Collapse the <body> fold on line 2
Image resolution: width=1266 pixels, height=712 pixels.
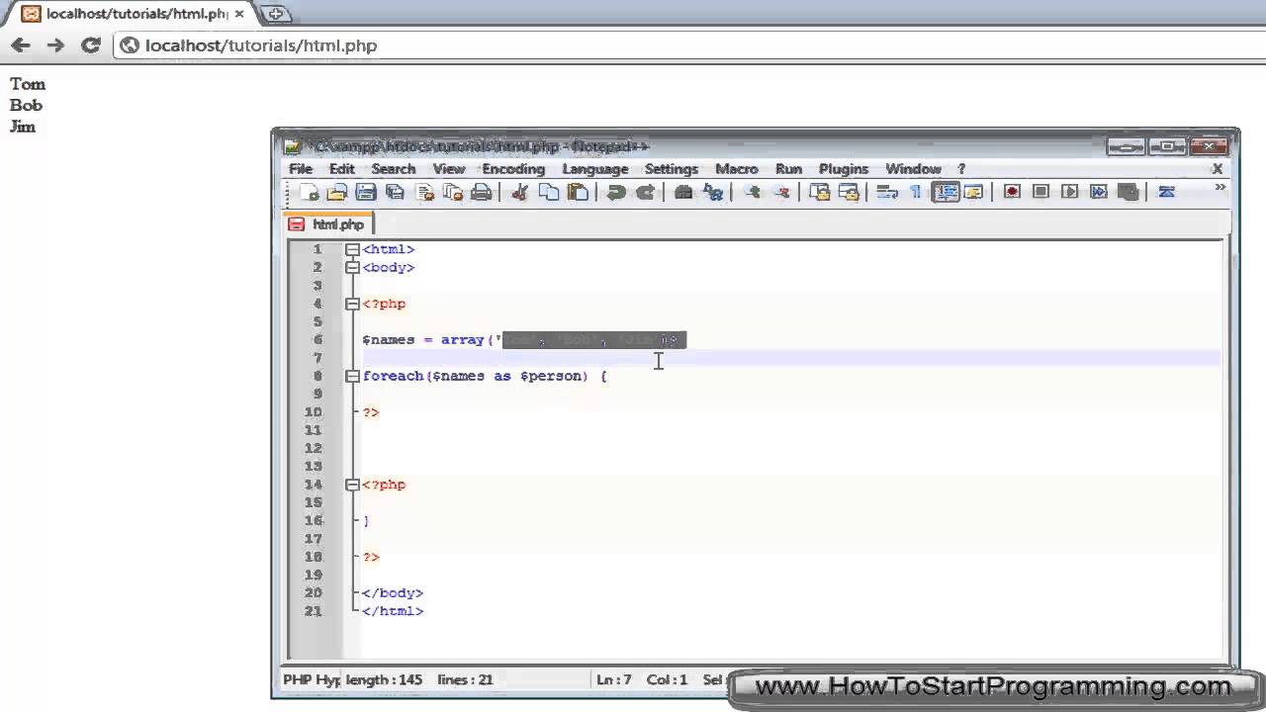click(352, 267)
